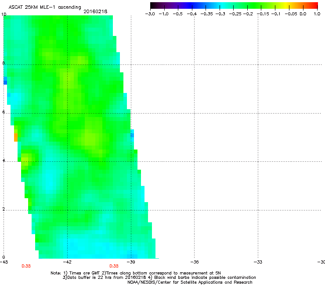Click the orange data cell on the swath edge
This screenshot has height=285, width=325.
coord(16,137)
